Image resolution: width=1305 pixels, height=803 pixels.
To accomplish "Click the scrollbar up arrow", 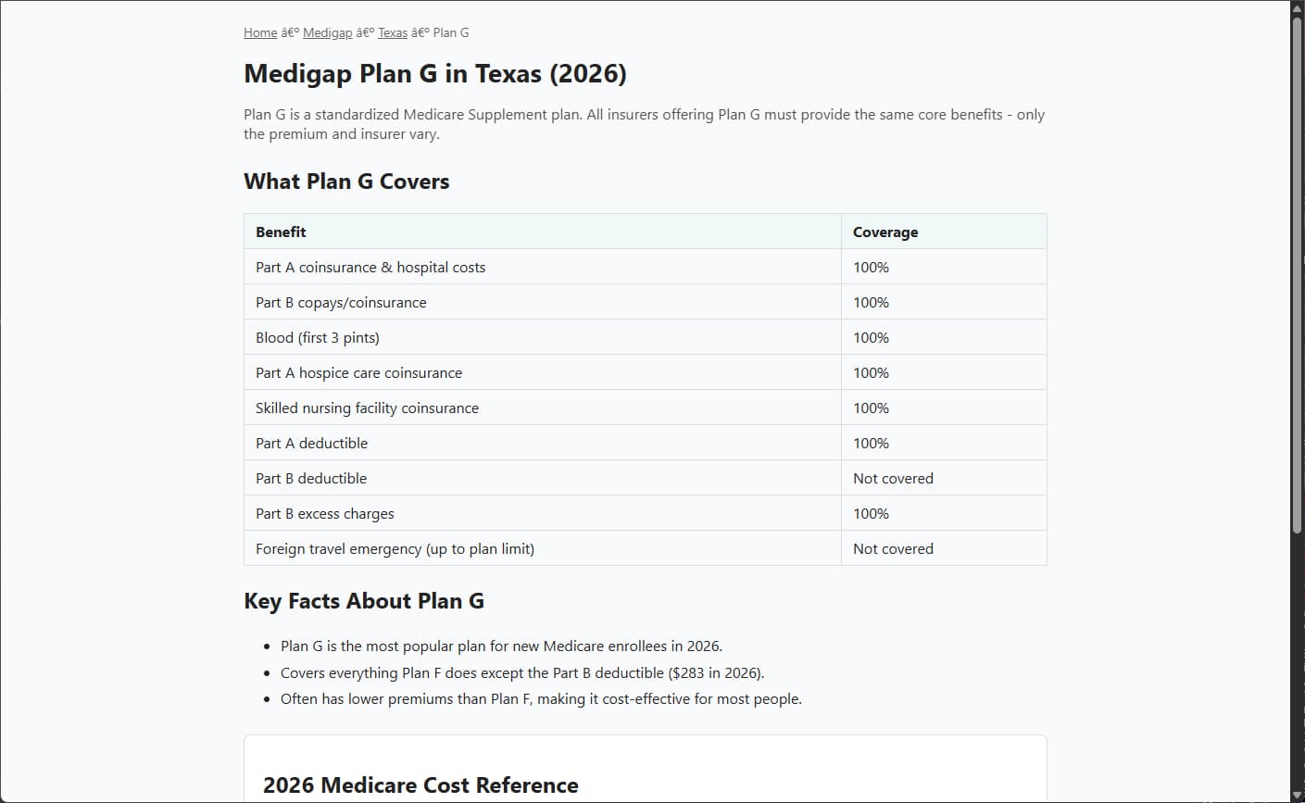I will [1297, 8].
